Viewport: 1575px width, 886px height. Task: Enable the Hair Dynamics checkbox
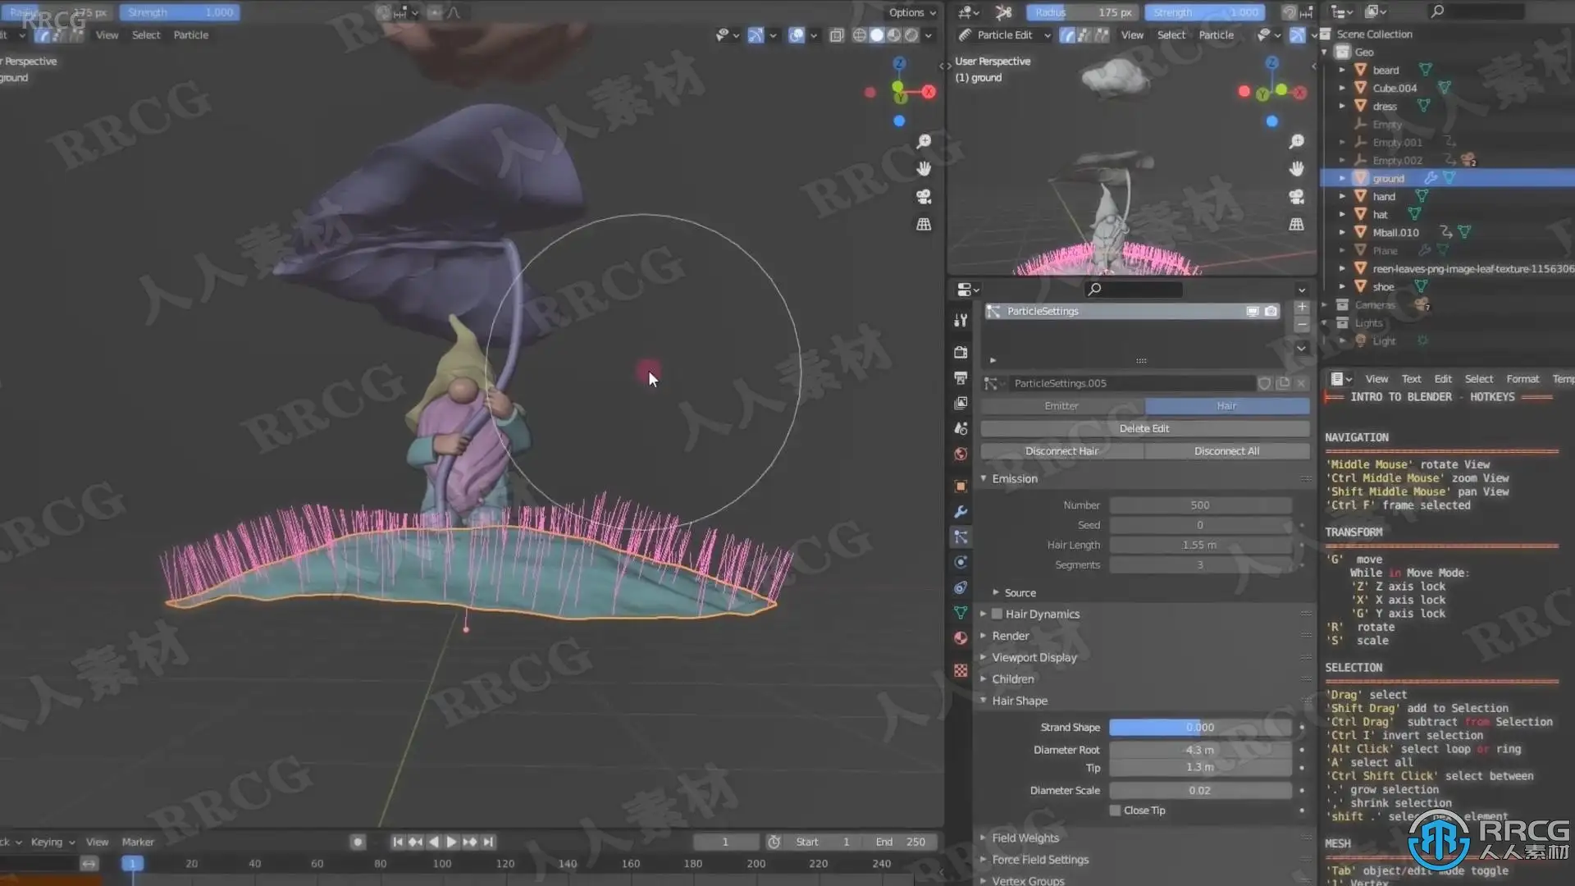pos(997,614)
